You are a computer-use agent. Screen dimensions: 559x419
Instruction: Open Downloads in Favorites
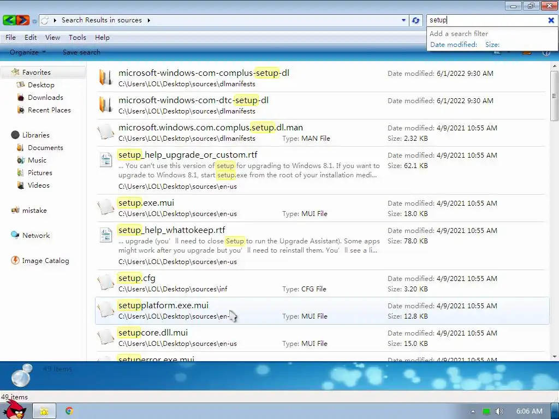pyautogui.click(x=45, y=98)
